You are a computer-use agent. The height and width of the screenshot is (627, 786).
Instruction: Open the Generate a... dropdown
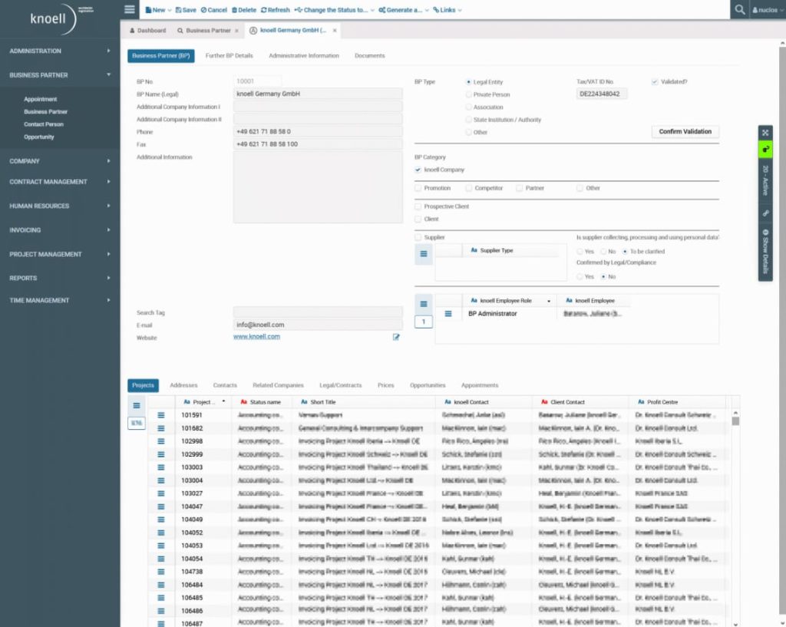(x=404, y=10)
